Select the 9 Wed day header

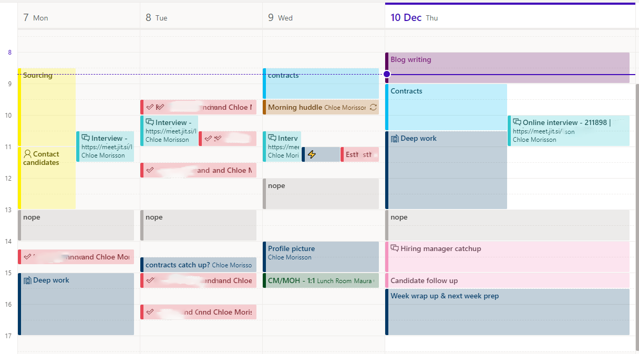[280, 18]
